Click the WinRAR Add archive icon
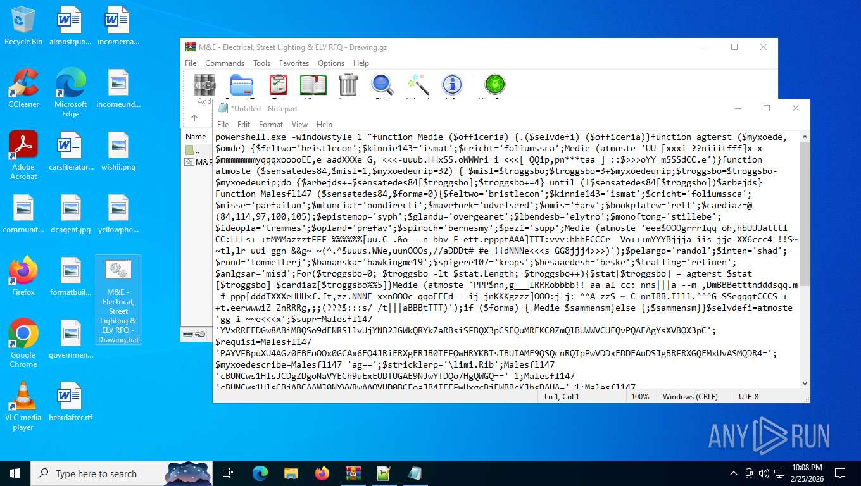 [204, 86]
